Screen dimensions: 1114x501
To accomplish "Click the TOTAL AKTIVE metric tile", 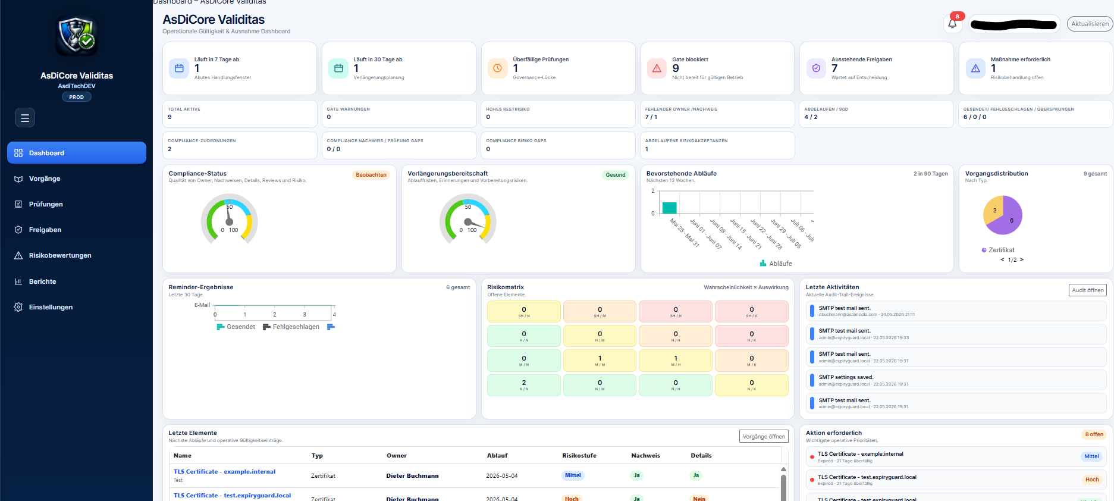I will click(x=240, y=114).
